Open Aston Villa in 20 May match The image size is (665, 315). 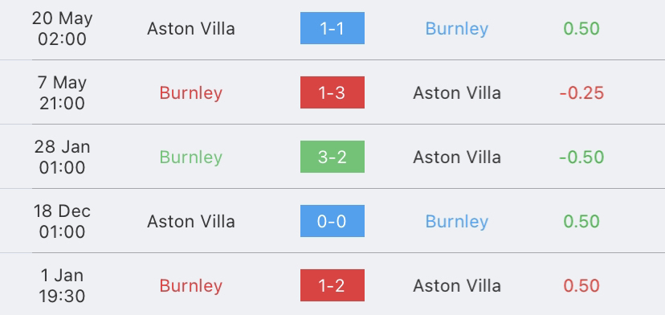(x=191, y=28)
